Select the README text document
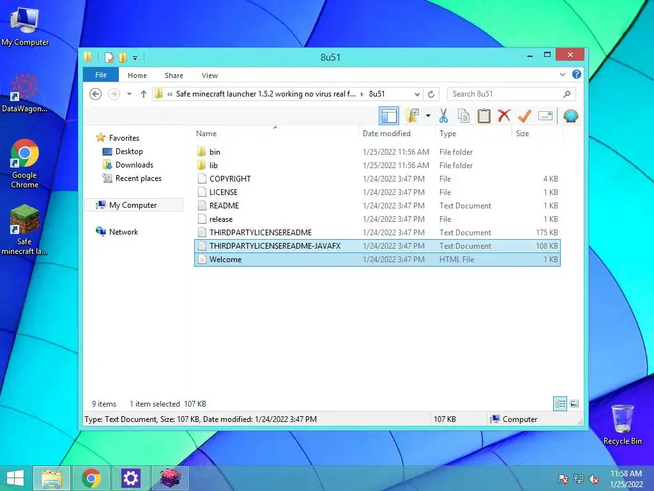Screen dimensions: 654x491 coord(377,205)
